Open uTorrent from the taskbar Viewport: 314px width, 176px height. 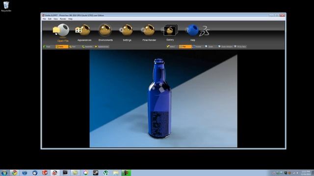[106, 173]
